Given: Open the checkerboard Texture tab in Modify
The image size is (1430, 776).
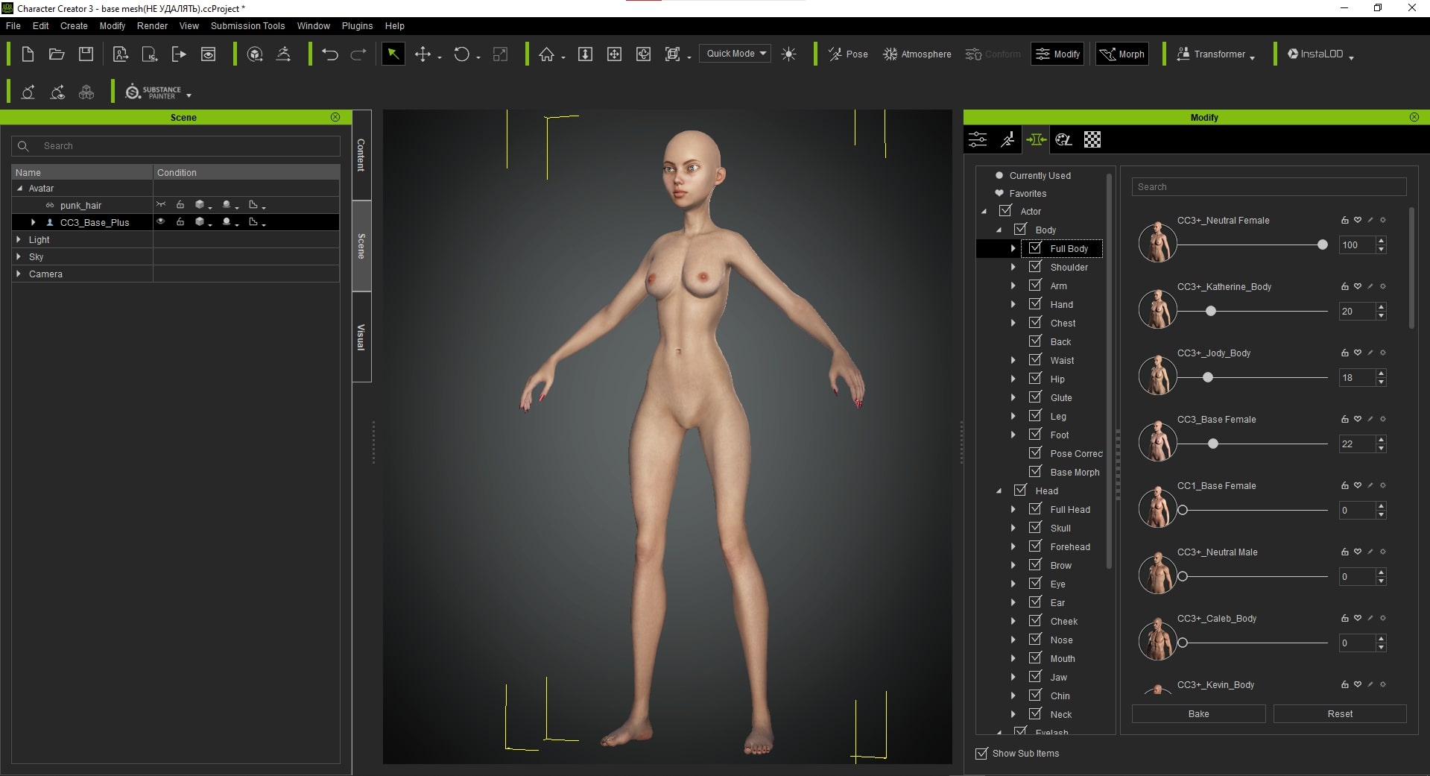Looking at the screenshot, I should pos(1092,139).
